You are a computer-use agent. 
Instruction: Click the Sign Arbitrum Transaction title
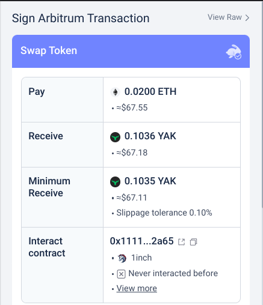point(81,18)
